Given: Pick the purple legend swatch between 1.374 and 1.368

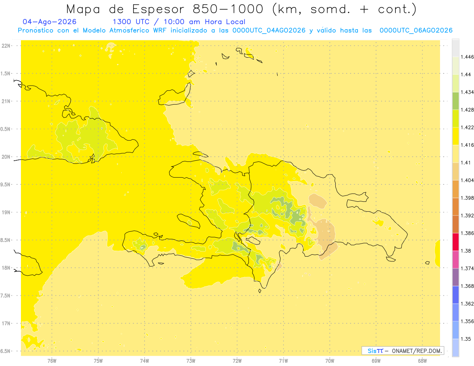Looking at the screenshot, I should point(455,277).
